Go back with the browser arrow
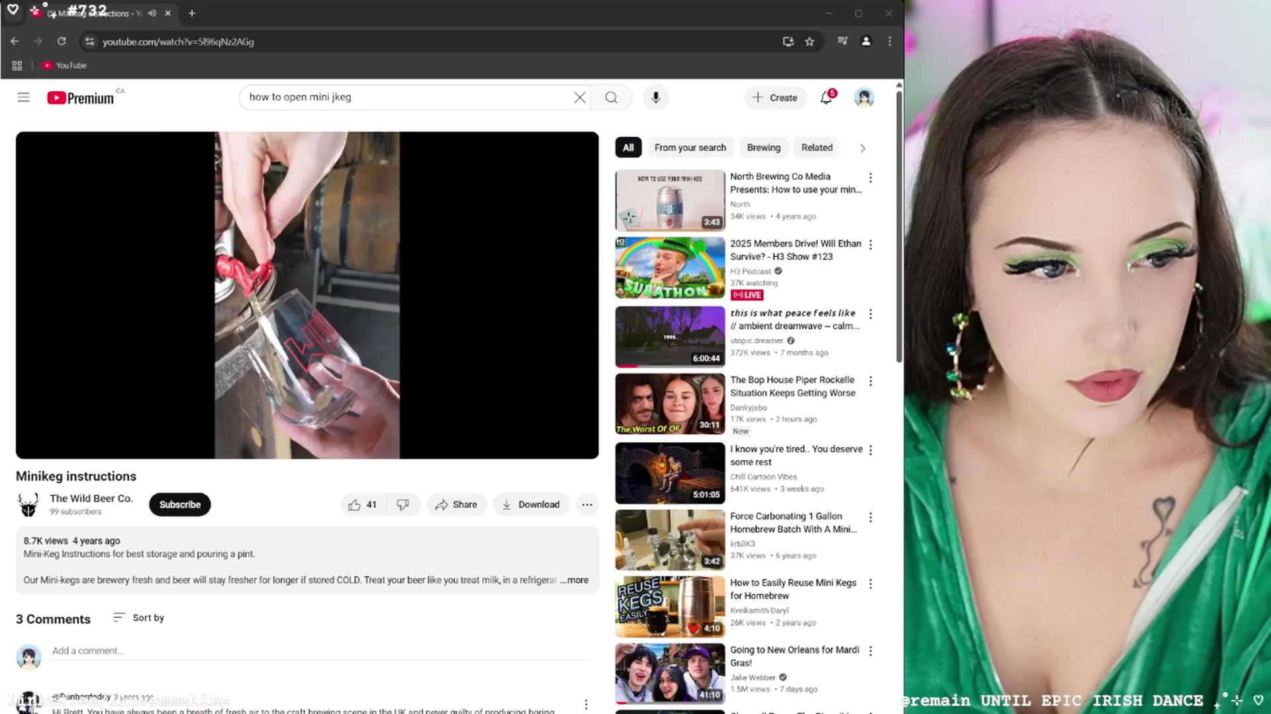 pyautogui.click(x=15, y=41)
